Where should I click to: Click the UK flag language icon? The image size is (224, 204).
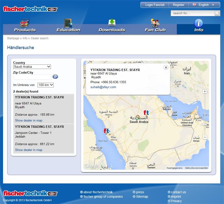194,5
